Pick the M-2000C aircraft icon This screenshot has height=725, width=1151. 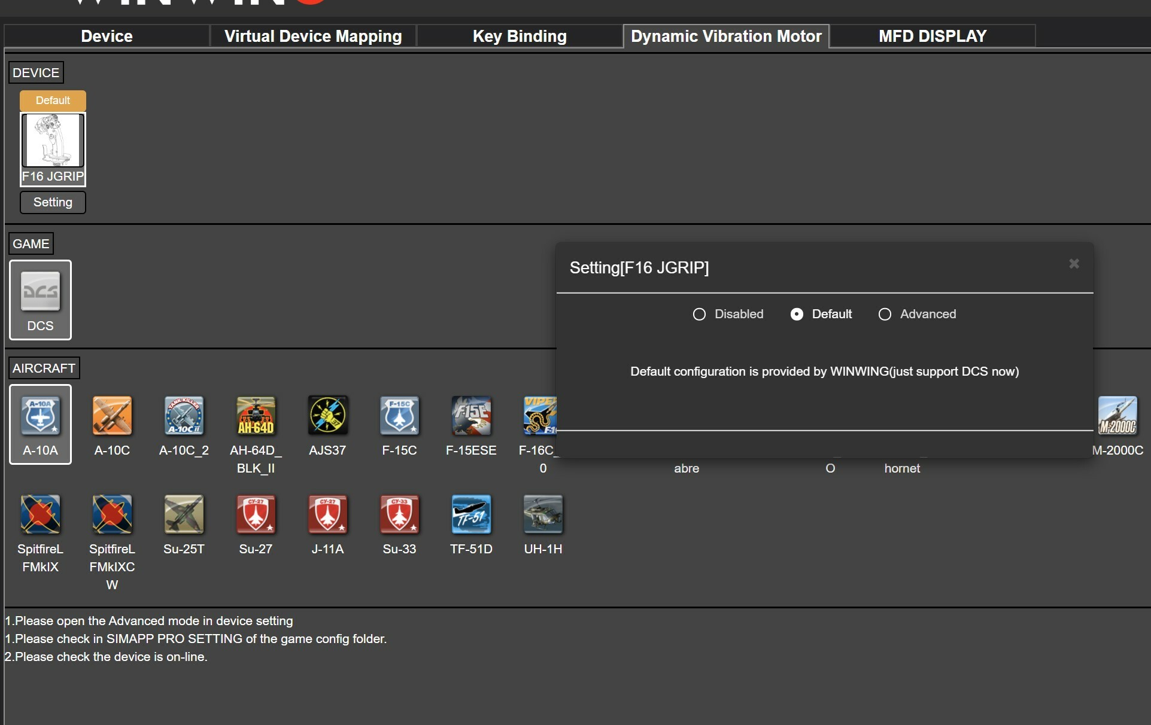(1117, 415)
